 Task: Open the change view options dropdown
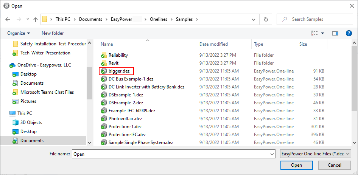coord(323,33)
